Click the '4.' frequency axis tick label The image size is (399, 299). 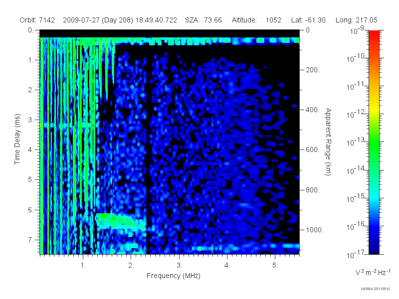227,266
